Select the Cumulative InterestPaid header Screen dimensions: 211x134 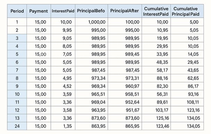[x=156, y=11]
